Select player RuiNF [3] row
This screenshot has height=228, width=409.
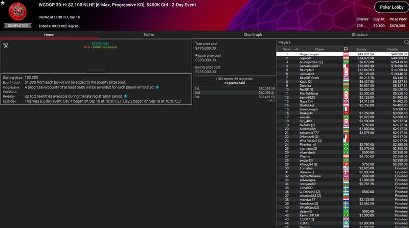[343, 89]
